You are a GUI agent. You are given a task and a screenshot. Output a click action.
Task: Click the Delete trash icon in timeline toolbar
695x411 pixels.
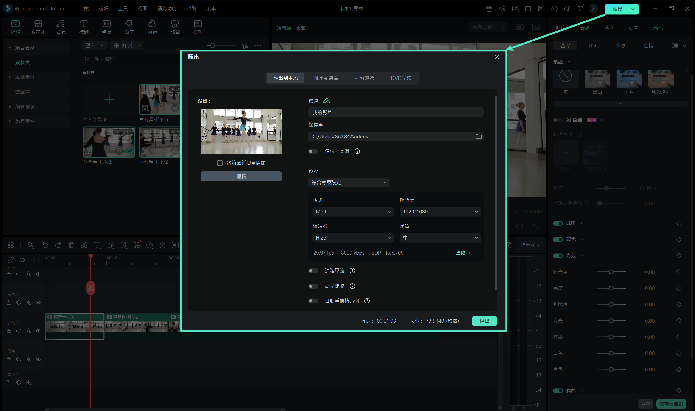point(71,245)
